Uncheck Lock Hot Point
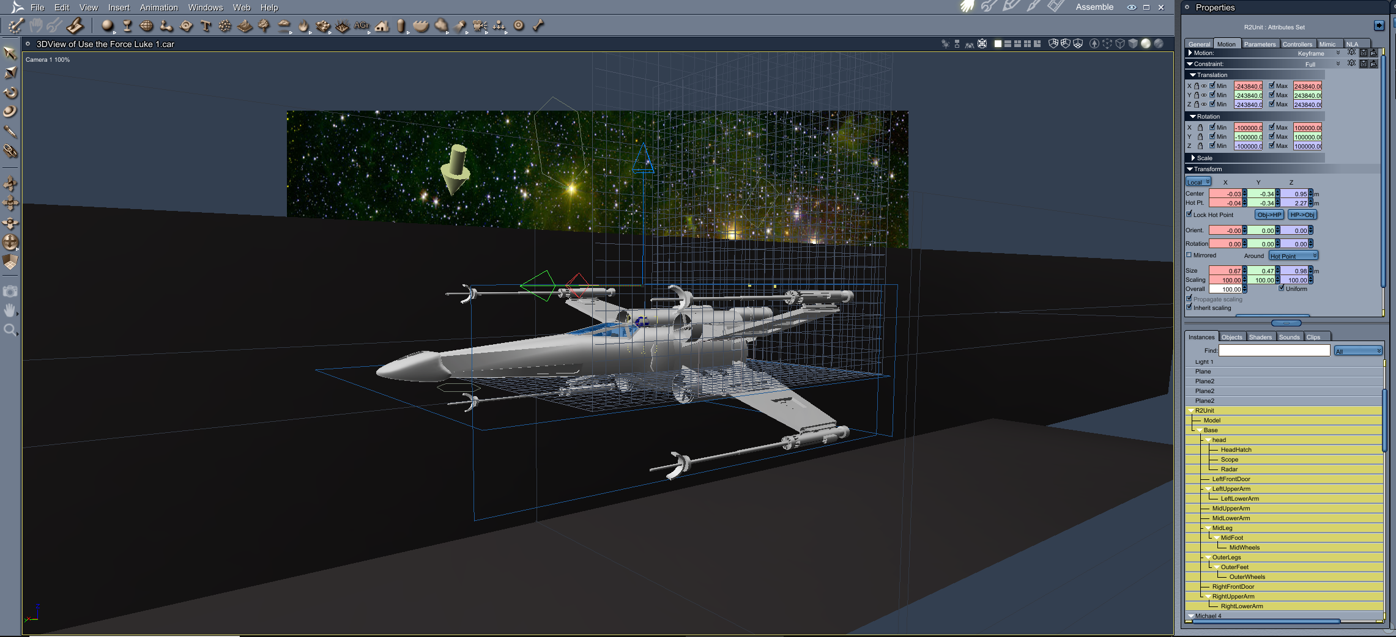The image size is (1396, 637). point(1189,214)
